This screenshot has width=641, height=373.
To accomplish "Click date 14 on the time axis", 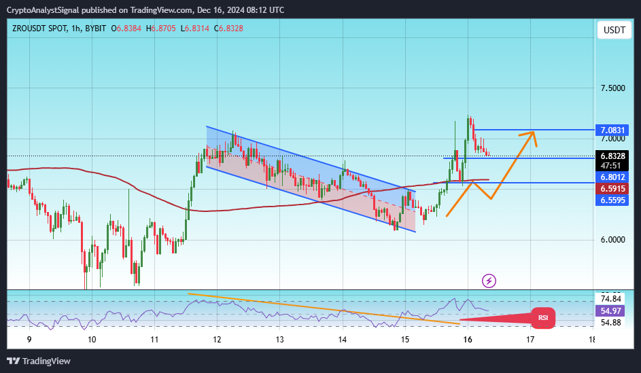I will click(342, 340).
